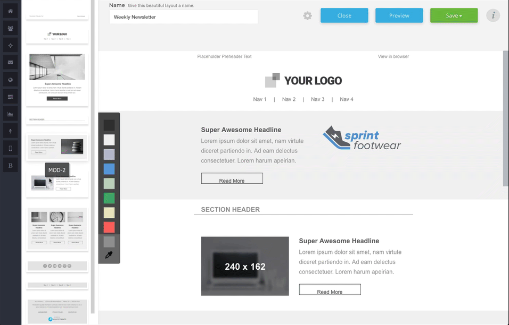The image size is (509, 325).
Task: Open the Home icon in sidebar
Action: coord(10,11)
